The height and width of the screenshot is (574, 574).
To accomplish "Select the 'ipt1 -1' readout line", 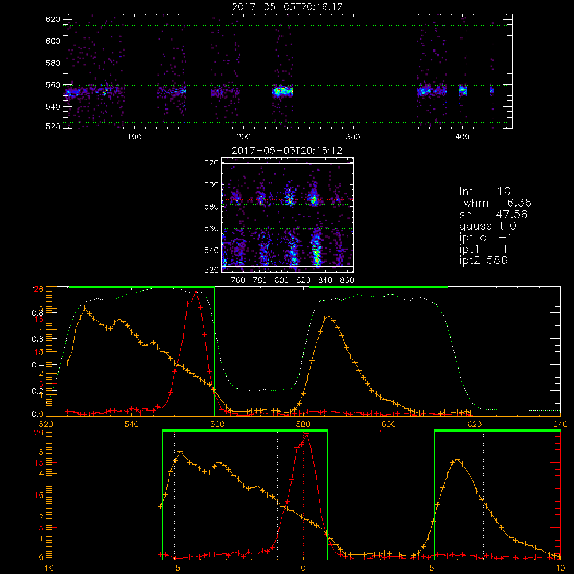I will (483, 249).
